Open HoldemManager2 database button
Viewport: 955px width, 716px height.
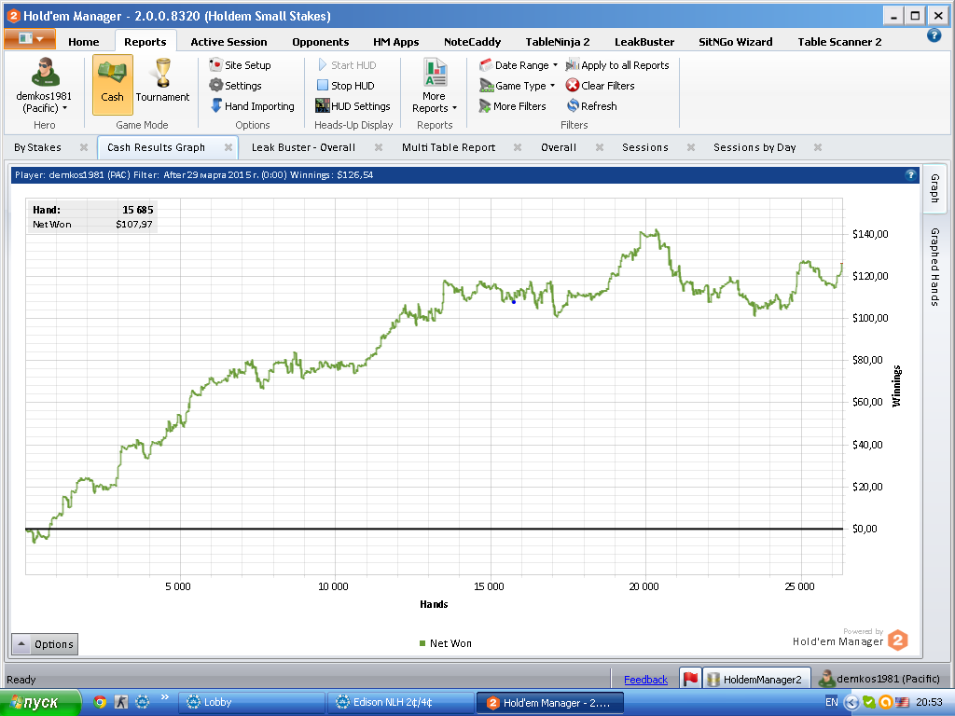(756, 679)
